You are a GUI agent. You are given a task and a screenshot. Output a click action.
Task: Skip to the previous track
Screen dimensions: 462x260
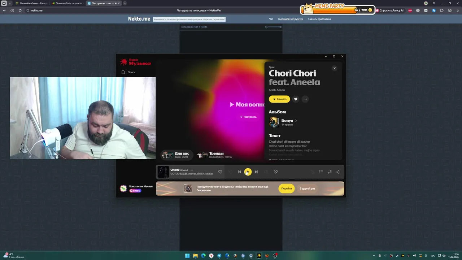pos(239,172)
